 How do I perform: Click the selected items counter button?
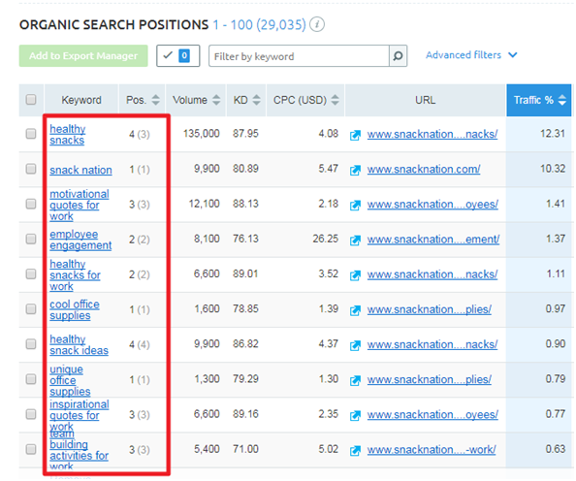(178, 56)
